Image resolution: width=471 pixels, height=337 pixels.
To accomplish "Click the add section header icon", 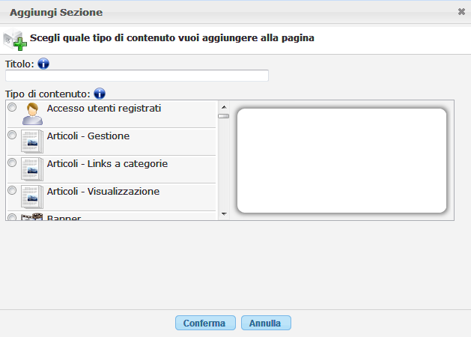I will click(x=14, y=40).
